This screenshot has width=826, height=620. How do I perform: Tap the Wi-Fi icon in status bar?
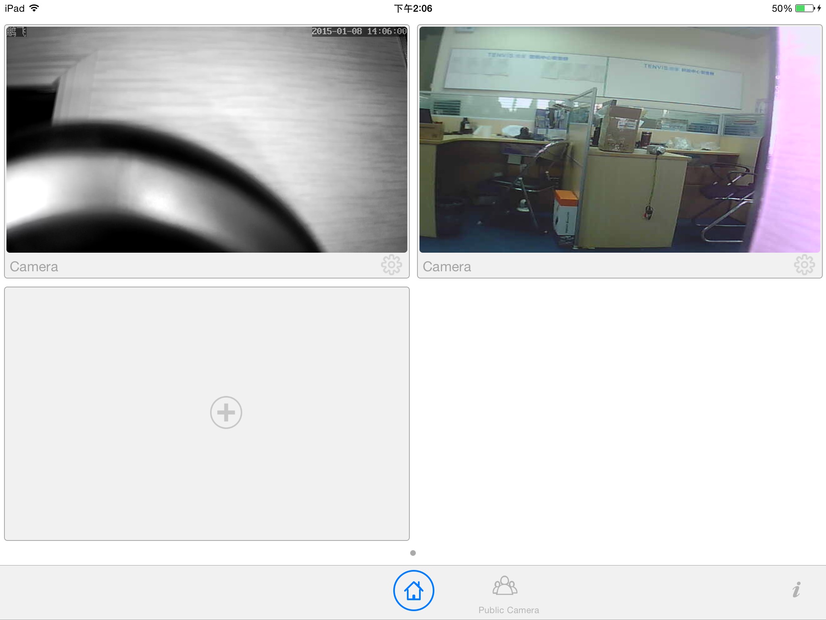click(35, 8)
